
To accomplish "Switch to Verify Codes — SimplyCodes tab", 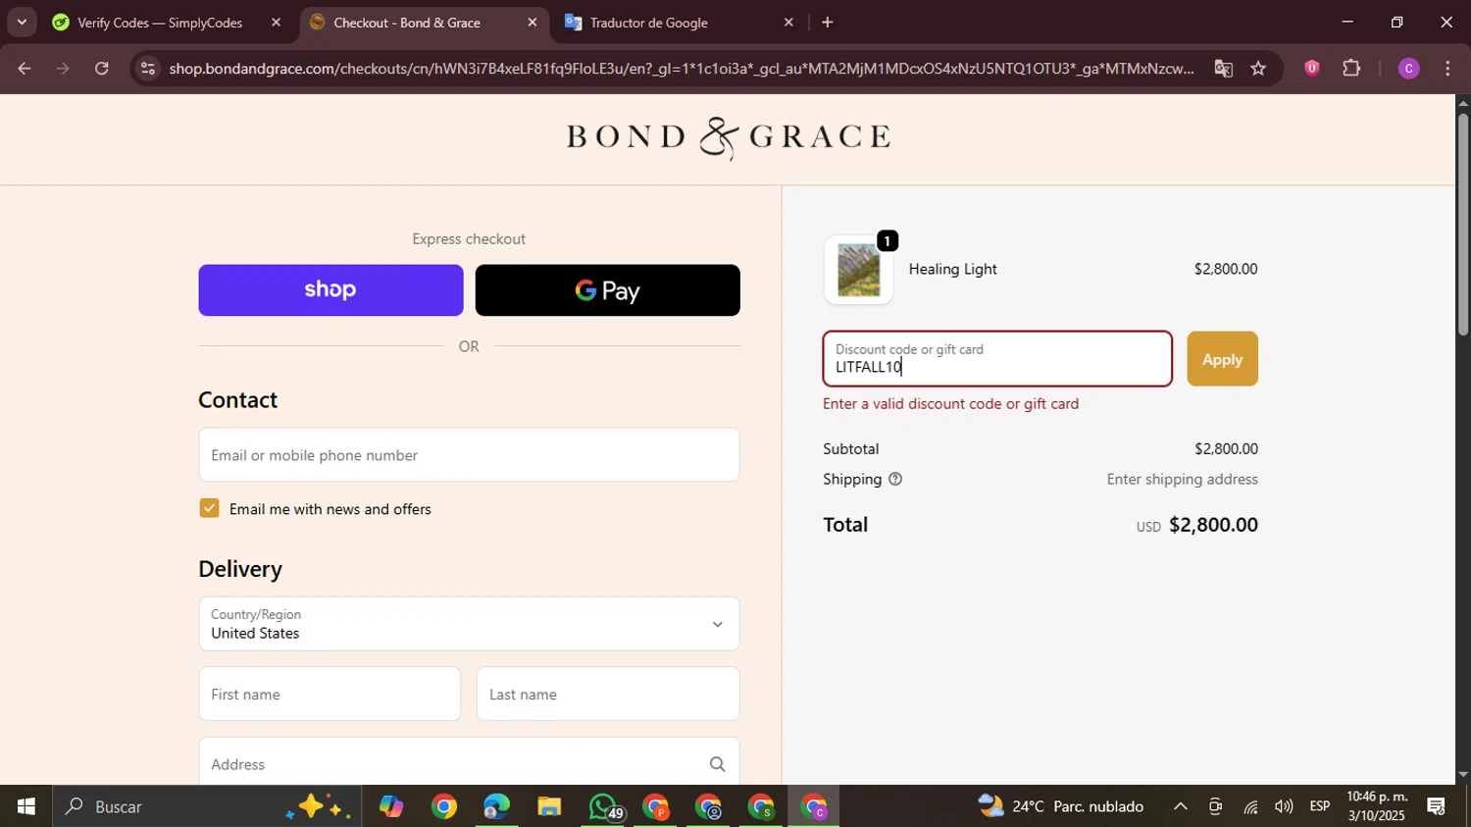I will click(x=162, y=23).
